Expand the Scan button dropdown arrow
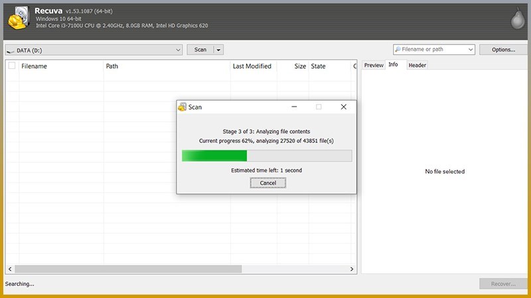 [x=218, y=50]
